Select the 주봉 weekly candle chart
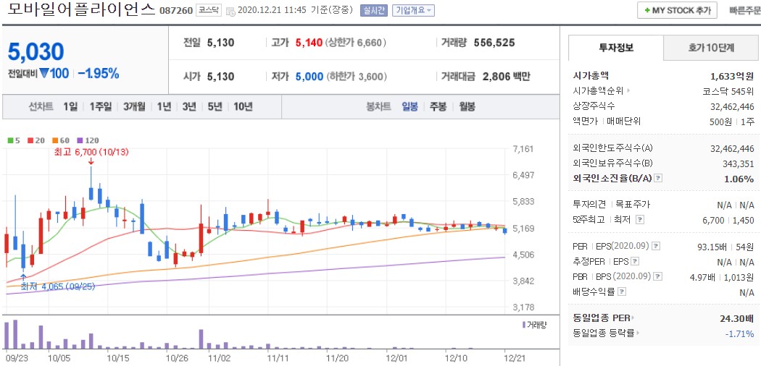761x366 pixels. tap(438, 106)
